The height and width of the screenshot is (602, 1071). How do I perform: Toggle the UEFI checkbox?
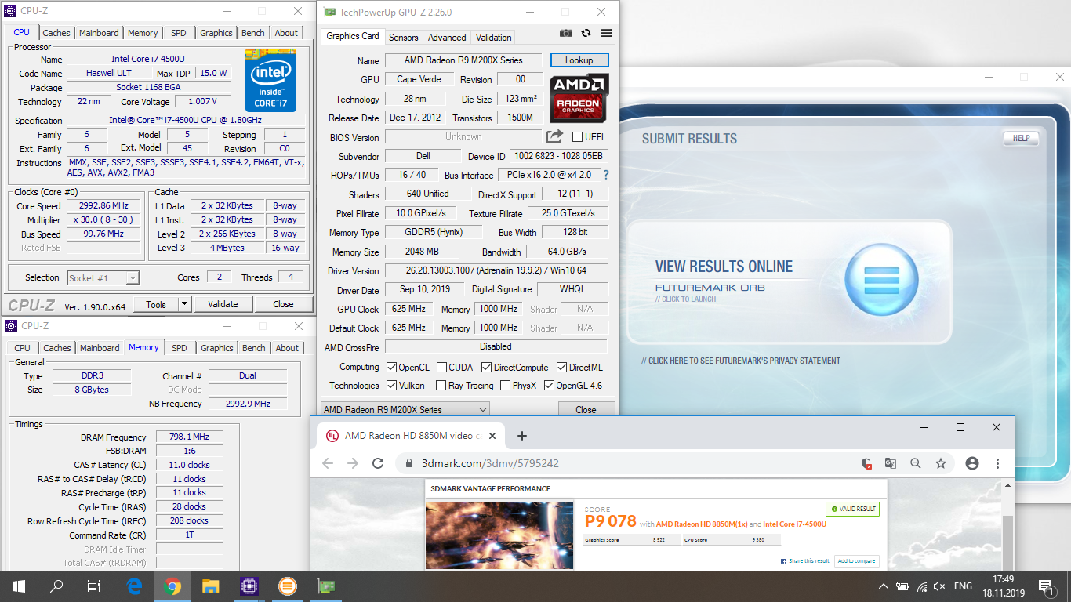(577, 137)
